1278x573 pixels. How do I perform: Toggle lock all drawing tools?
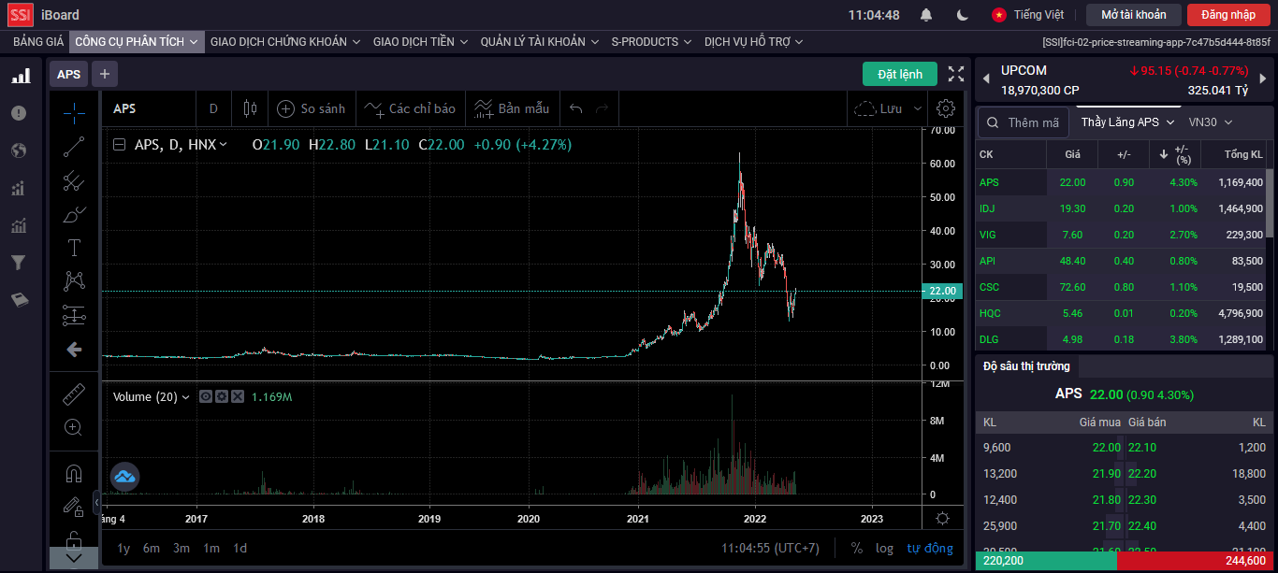click(x=74, y=539)
